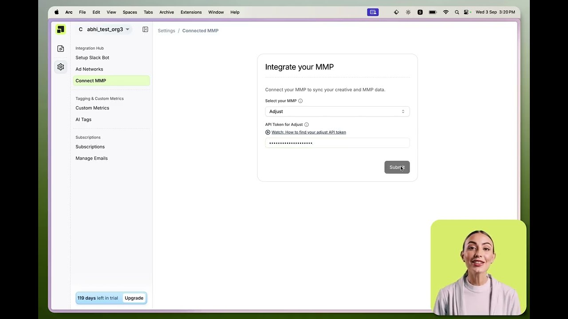The image size is (568, 319).
Task: Open Manage Emails page
Action: 91,158
